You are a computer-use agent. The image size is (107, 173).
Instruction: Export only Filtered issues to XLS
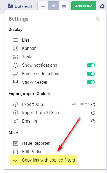point(84,104)
